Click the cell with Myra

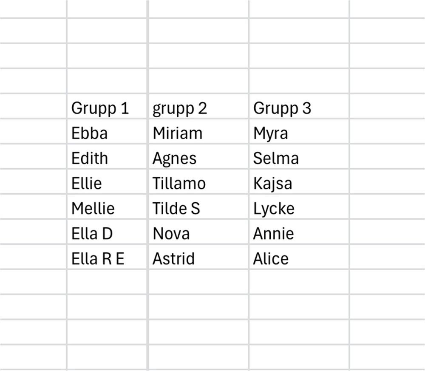[x=271, y=133]
